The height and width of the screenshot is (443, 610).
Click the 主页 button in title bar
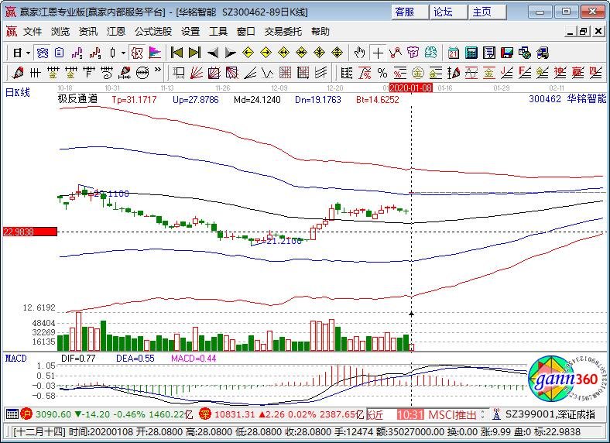tap(488, 12)
